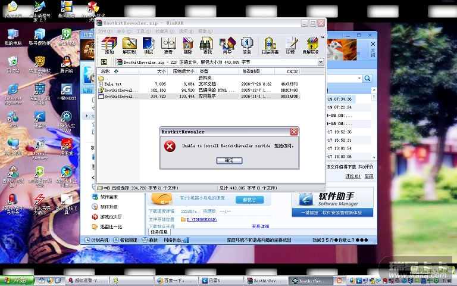
Task: Sort by the CRC32 column header
Action: coord(287,71)
